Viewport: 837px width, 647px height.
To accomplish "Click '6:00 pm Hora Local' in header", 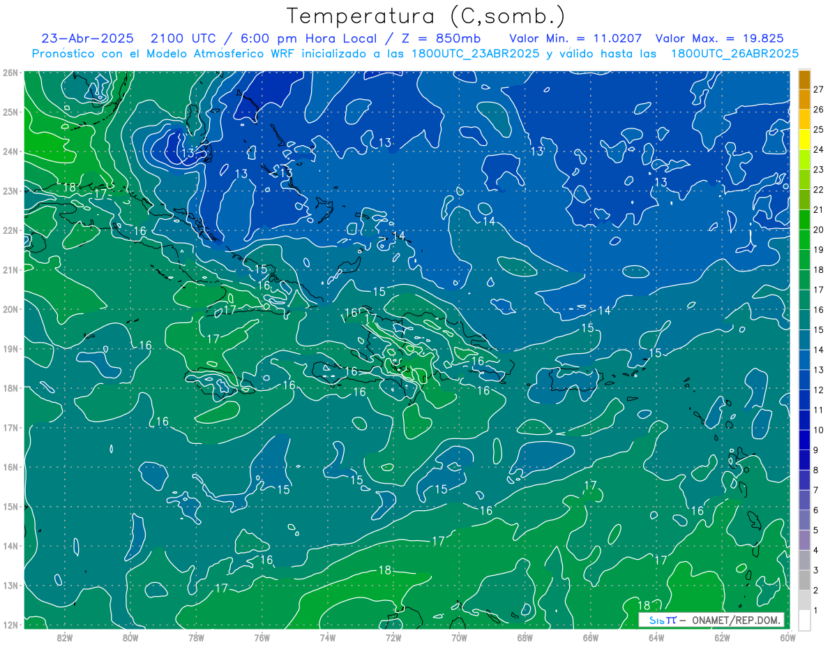I will point(308,38).
